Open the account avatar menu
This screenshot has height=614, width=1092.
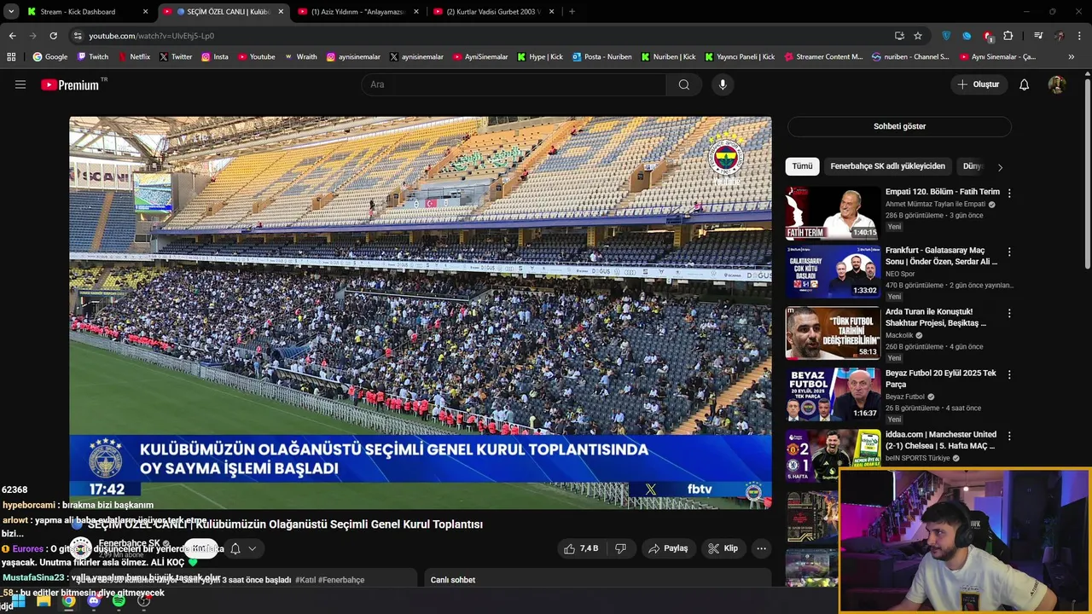click(x=1057, y=84)
